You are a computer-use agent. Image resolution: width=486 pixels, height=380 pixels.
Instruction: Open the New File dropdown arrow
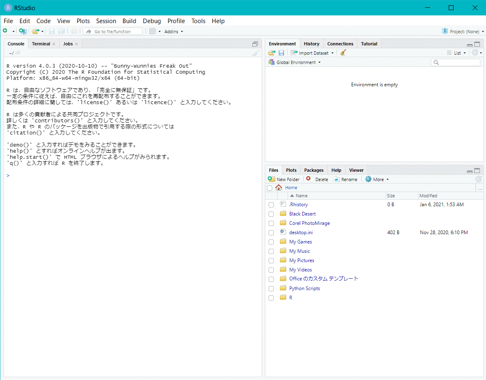click(13, 32)
